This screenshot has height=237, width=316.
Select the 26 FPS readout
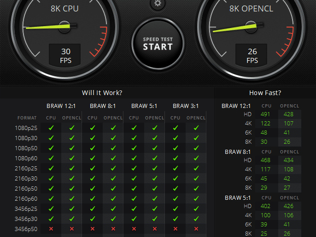(x=252, y=56)
